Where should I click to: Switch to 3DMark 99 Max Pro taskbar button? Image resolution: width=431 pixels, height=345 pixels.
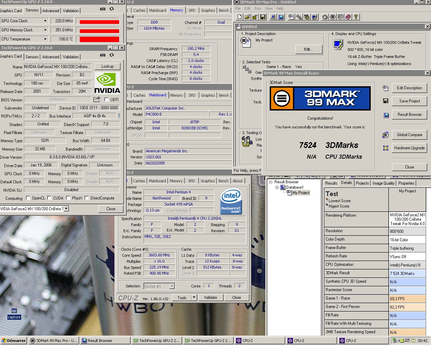(54, 341)
